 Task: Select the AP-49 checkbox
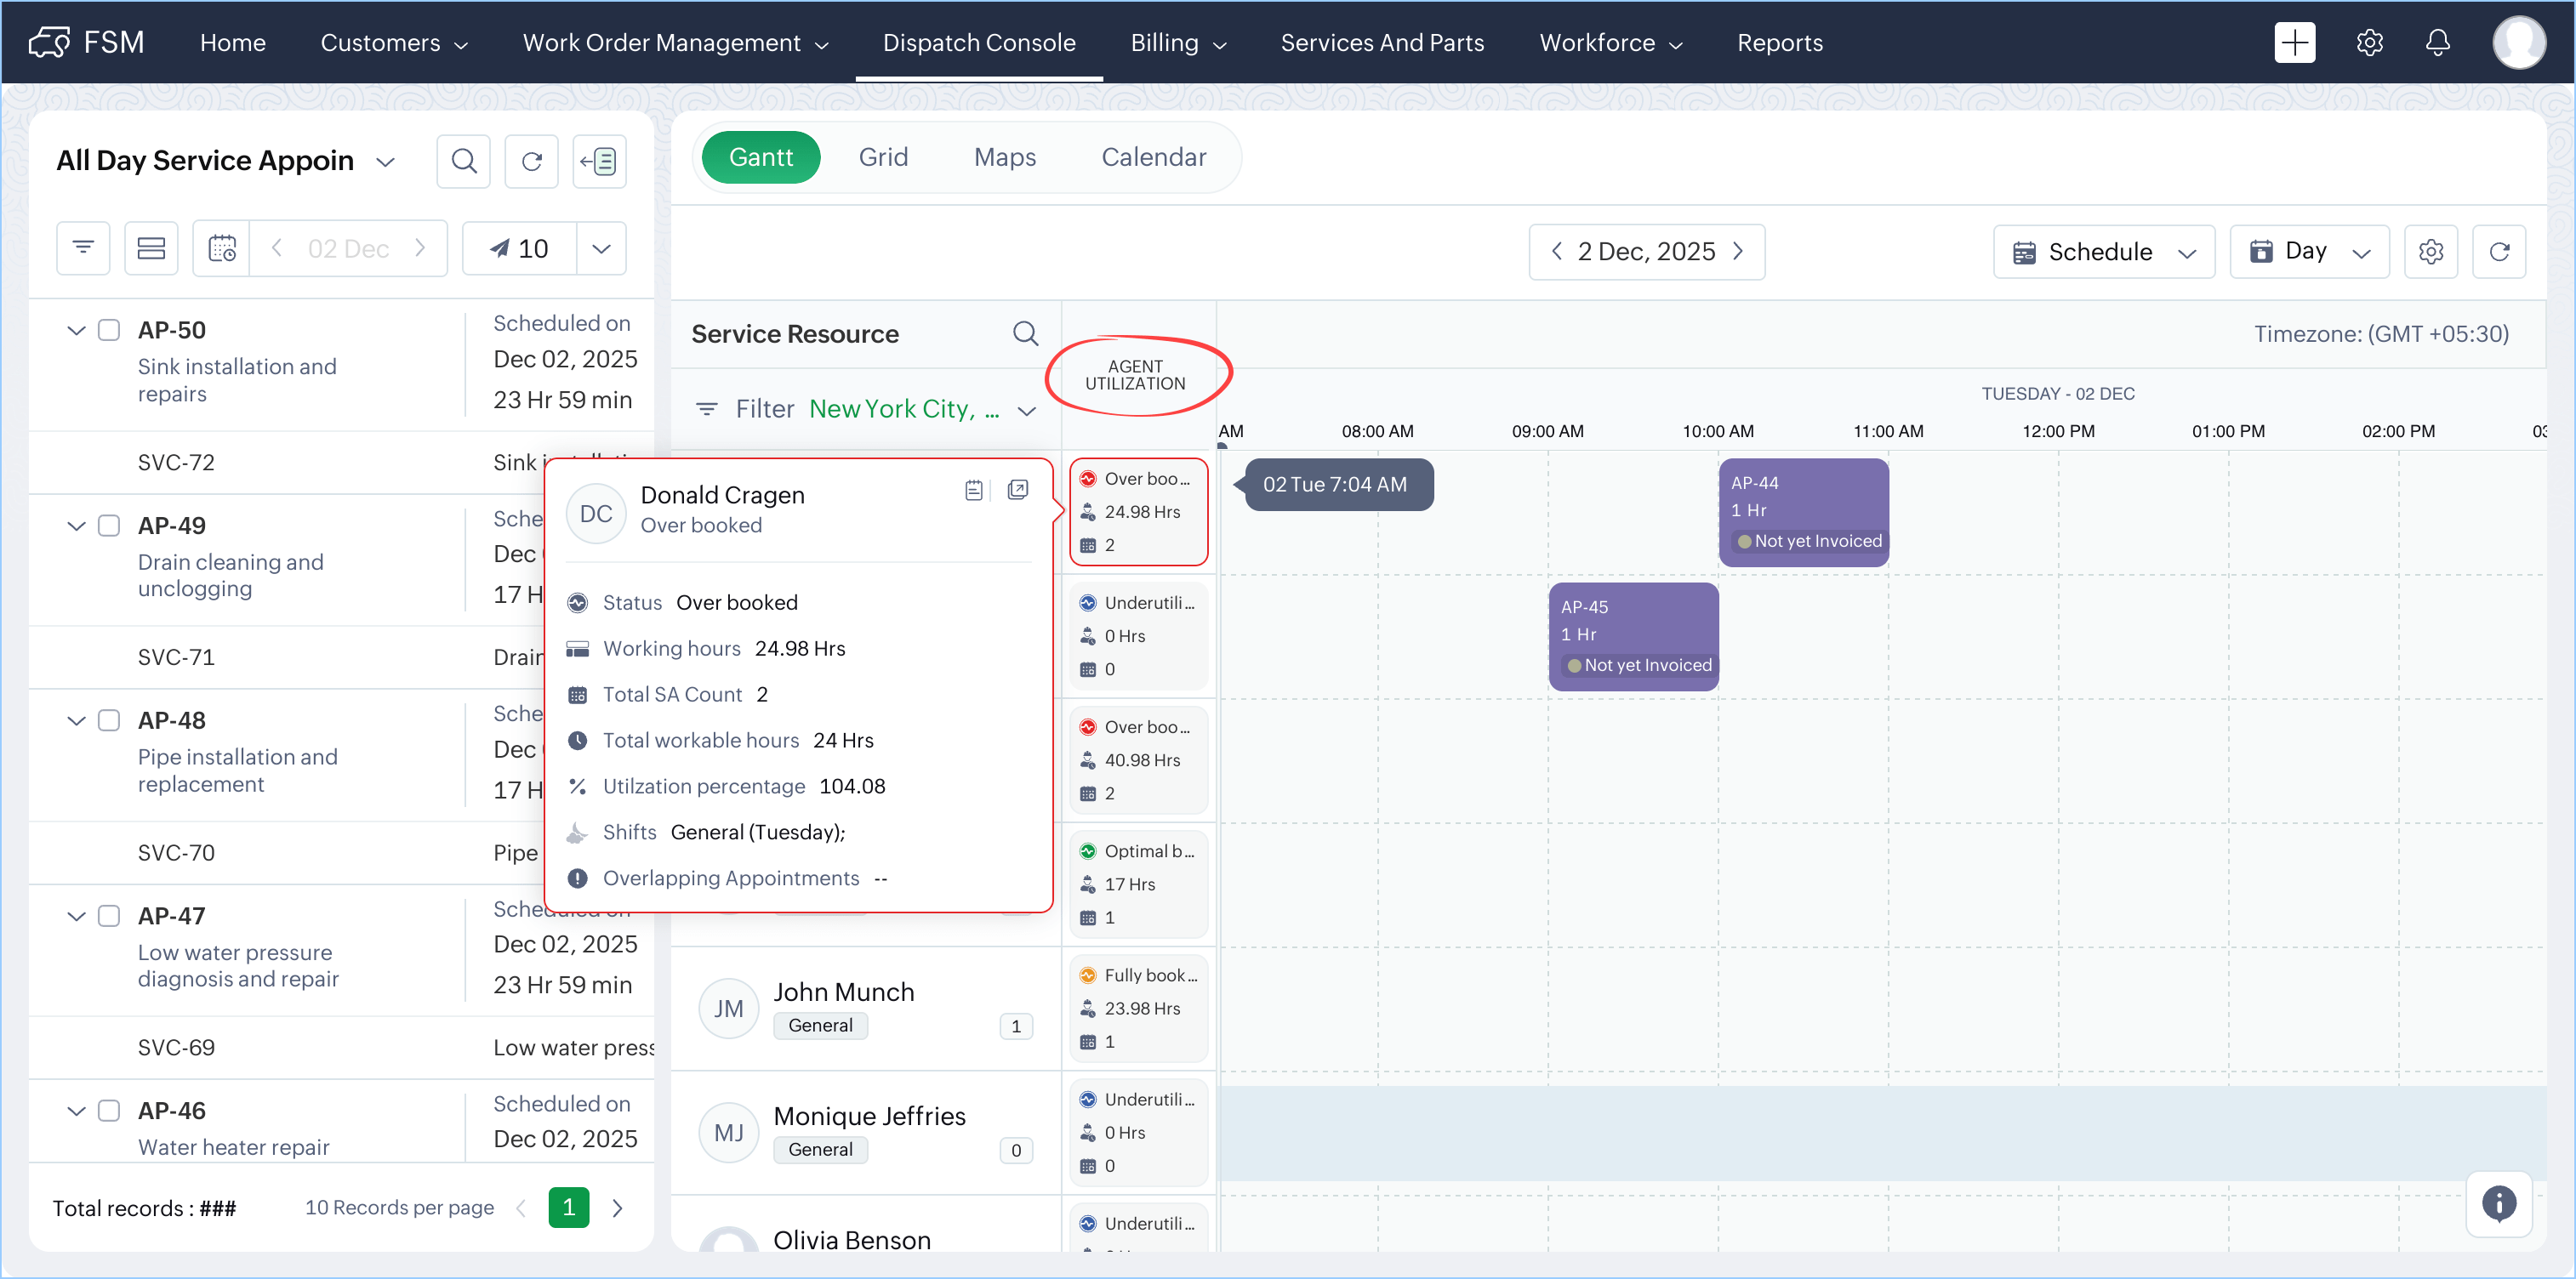(109, 525)
